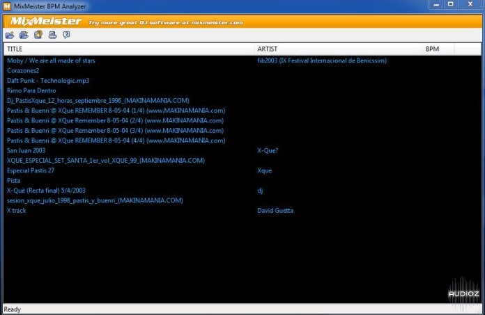Click the second folder toolbar icon
The image size is (485, 315).
point(24,35)
